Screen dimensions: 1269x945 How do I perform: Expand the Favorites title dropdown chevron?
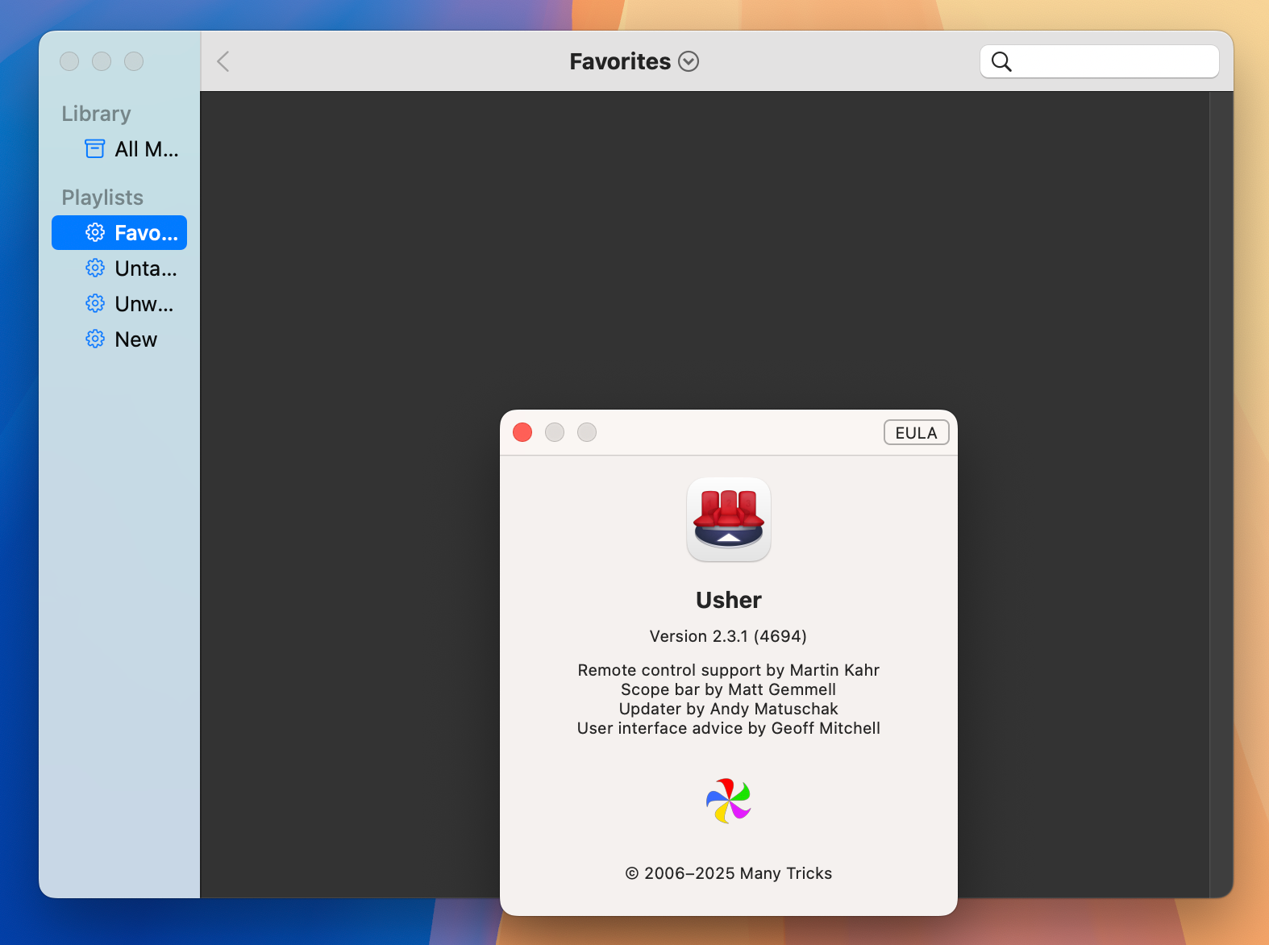click(689, 61)
